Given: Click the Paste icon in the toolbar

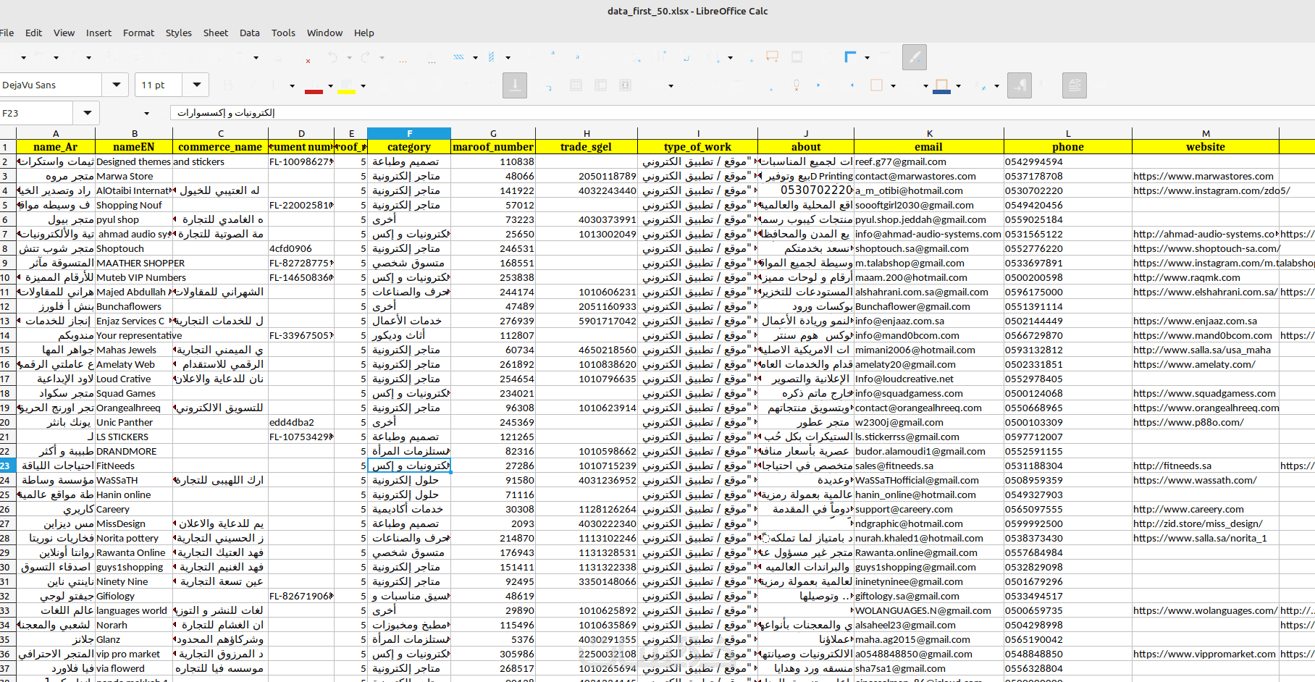Looking at the screenshot, I should 239,57.
